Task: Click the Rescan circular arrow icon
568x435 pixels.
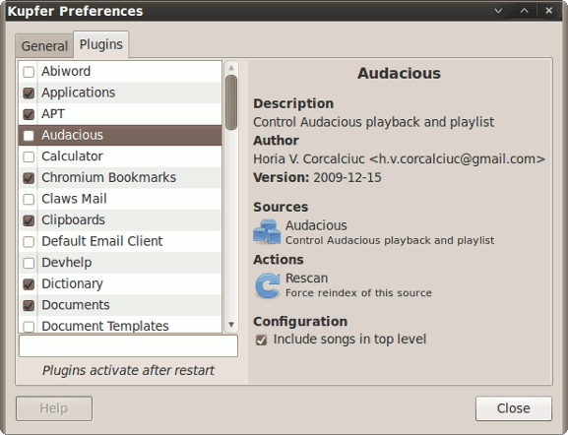Action: [268, 285]
